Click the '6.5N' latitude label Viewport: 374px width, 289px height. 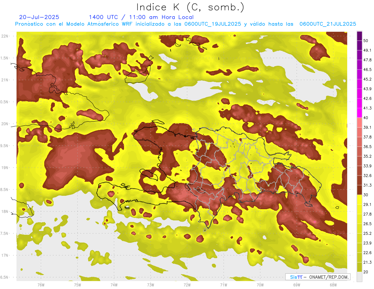coord(5,277)
